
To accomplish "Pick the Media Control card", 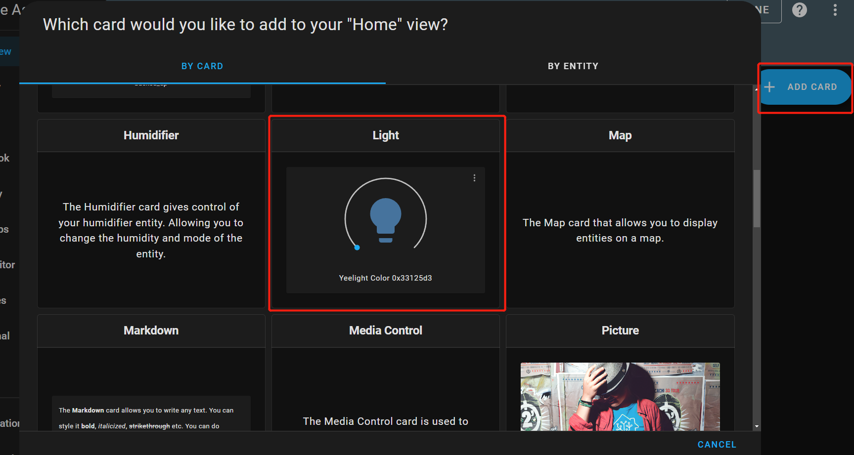I will (386, 372).
